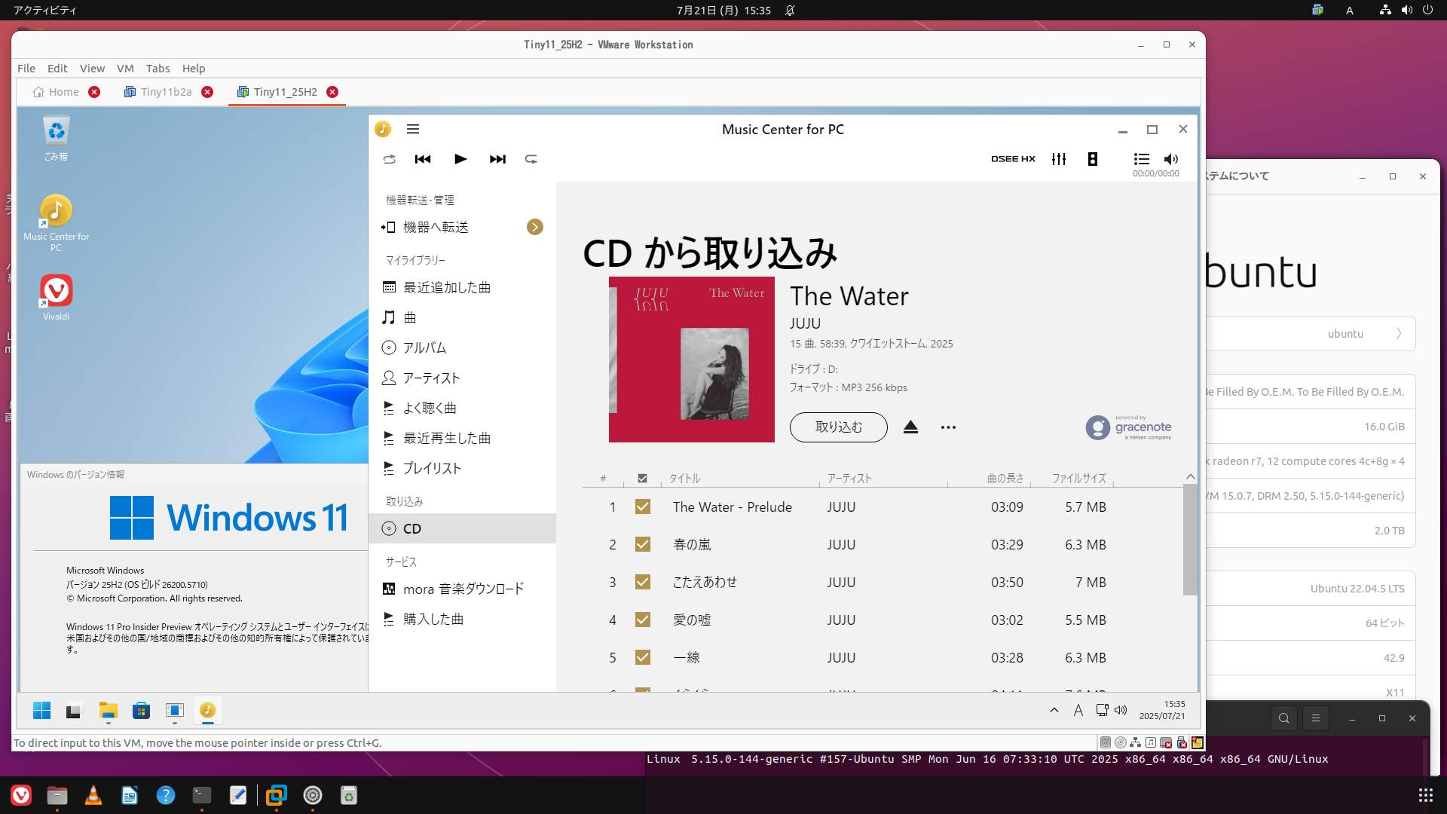This screenshot has height=814, width=1447.
Task: Skip to previous track
Action: pyautogui.click(x=423, y=159)
